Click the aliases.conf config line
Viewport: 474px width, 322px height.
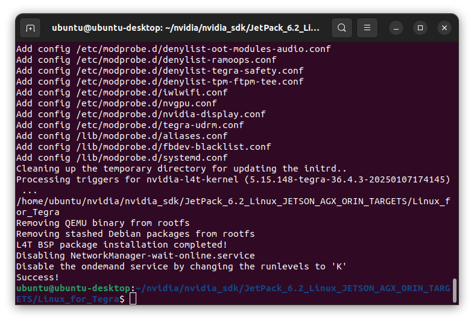(x=122, y=136)
